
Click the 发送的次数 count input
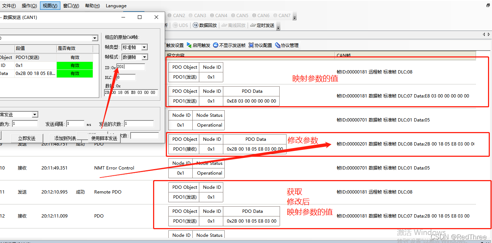pyautogui.click(x=139, y=124)
